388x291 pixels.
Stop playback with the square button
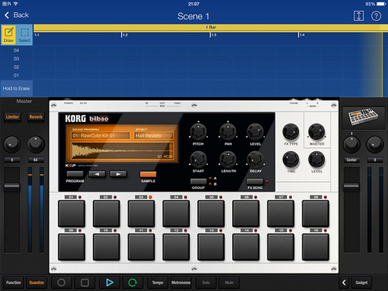(85, 282)
